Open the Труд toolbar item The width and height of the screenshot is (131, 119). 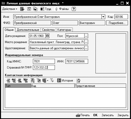(x=46, y=9)
